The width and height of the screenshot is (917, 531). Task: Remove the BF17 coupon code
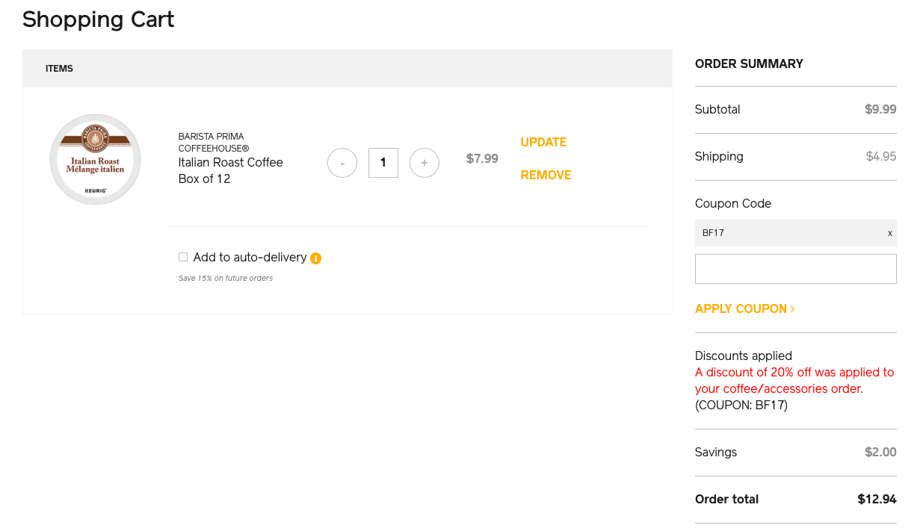tap(890, 233)
